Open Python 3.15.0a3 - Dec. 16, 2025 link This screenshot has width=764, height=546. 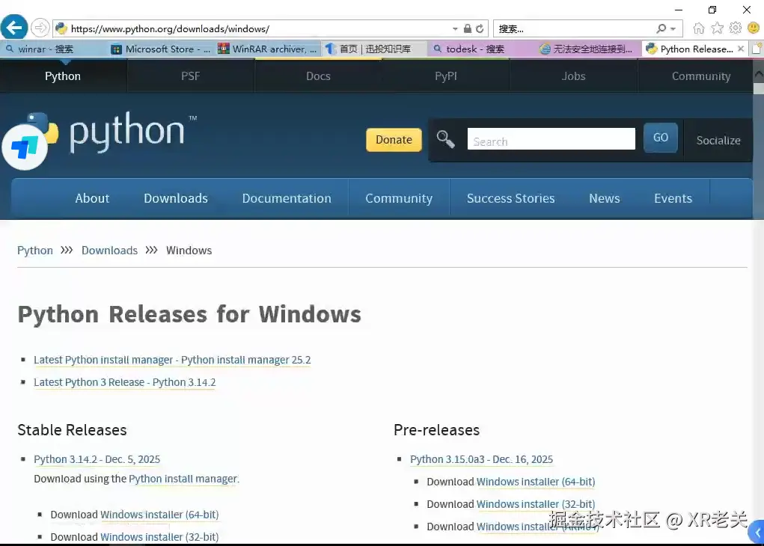[481, 459]
